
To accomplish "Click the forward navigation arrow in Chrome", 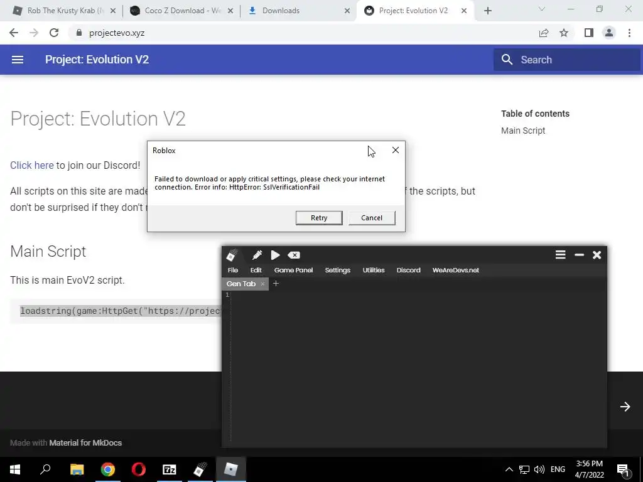I will (x=34, y=33).
